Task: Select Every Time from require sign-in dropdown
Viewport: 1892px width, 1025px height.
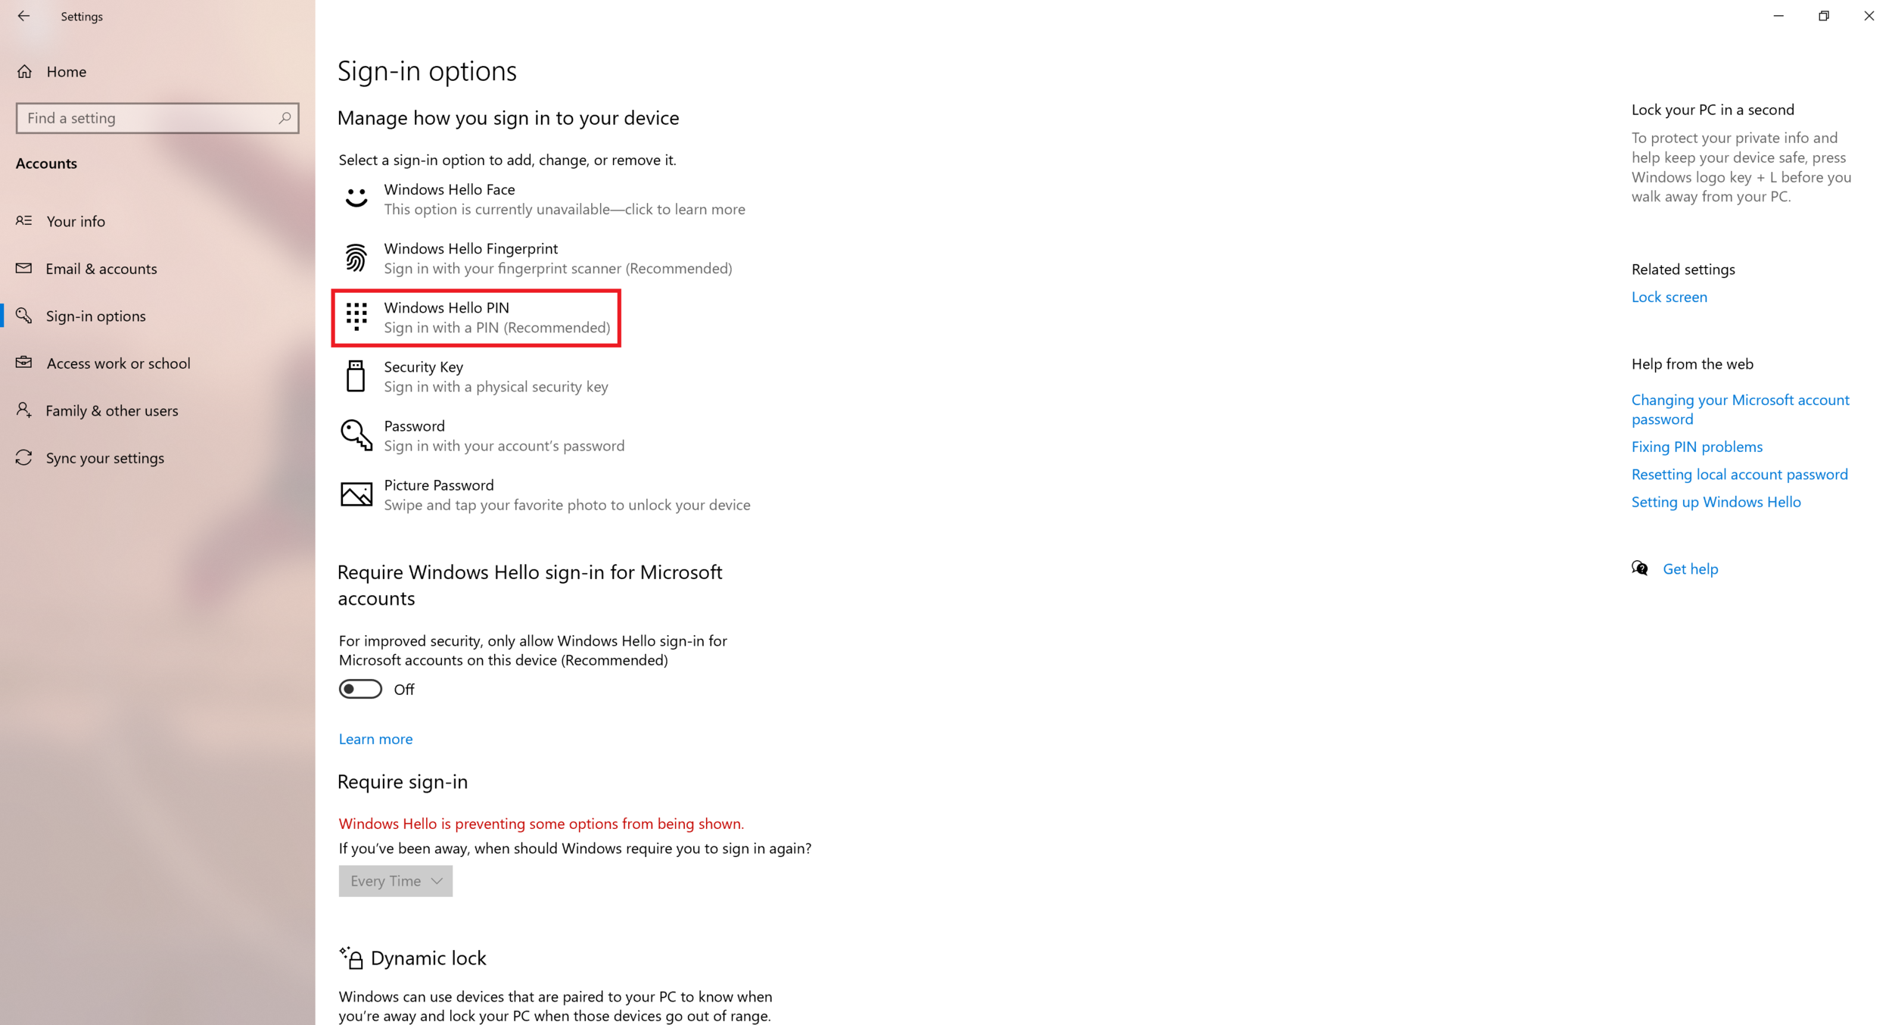Action: tap(394, 880)
